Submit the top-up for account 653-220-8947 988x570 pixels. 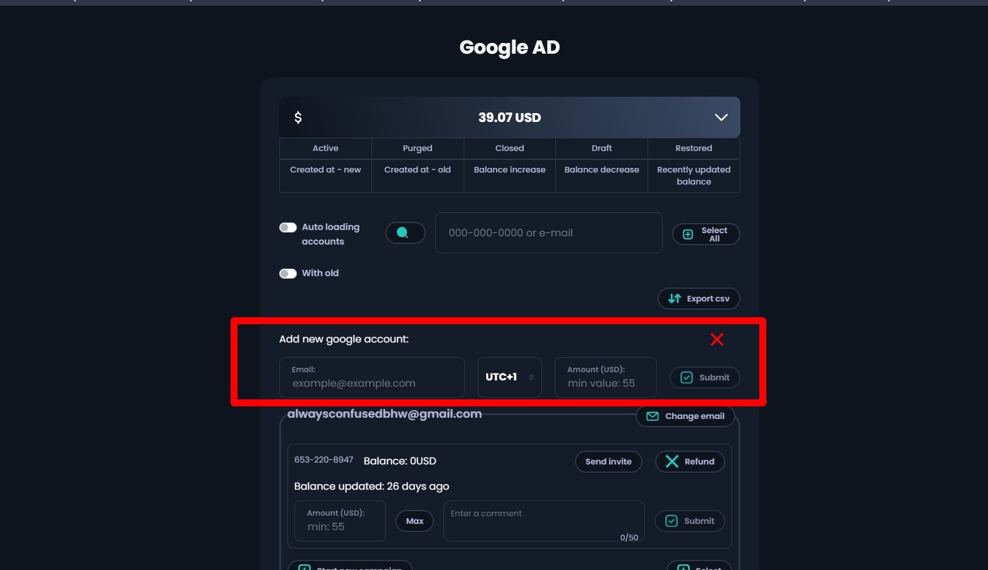[x=689, y=521]
